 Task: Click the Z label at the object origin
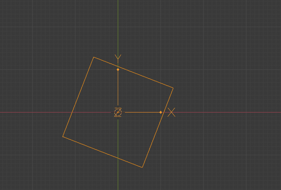click(x=118, y=112)
